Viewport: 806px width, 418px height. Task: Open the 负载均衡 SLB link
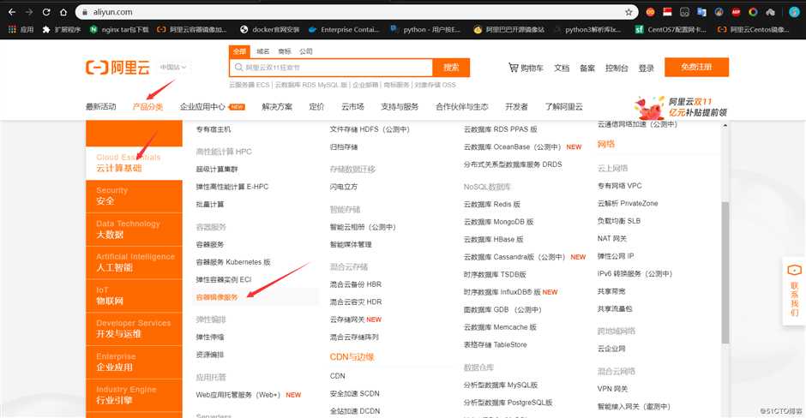[x=619, y=221]
